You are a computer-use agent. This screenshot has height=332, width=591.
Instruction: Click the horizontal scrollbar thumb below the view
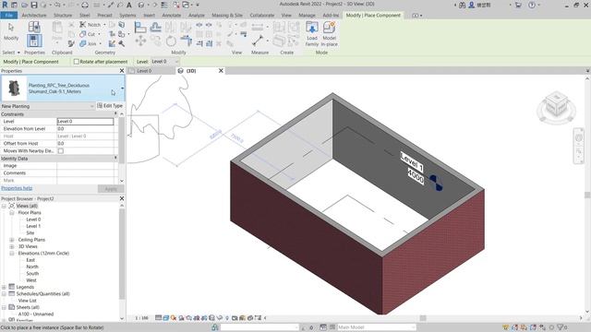[x=423, y=318]
